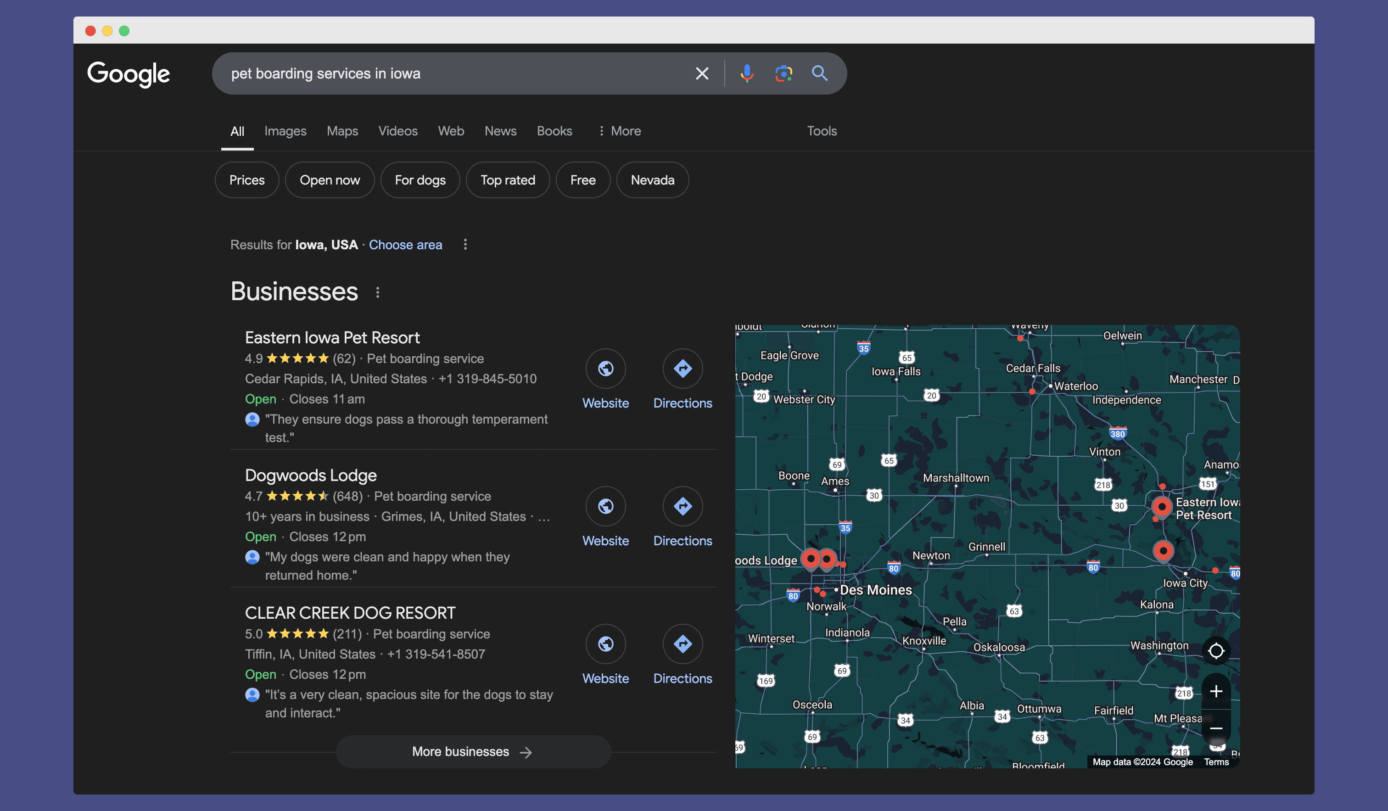This screenshot has height=811, width=1388.
Task: Submit search with the magnifying glass icon
Action: point(820,73)
